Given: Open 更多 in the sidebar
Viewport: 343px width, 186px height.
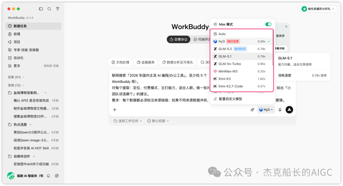Looking at the screenshot, I should (x=17, y=66).
